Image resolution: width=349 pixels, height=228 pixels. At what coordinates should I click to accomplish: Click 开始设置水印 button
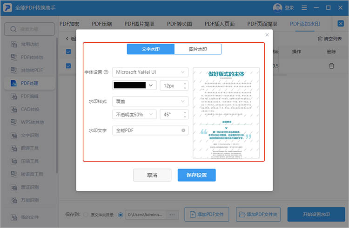pos(316,215)
